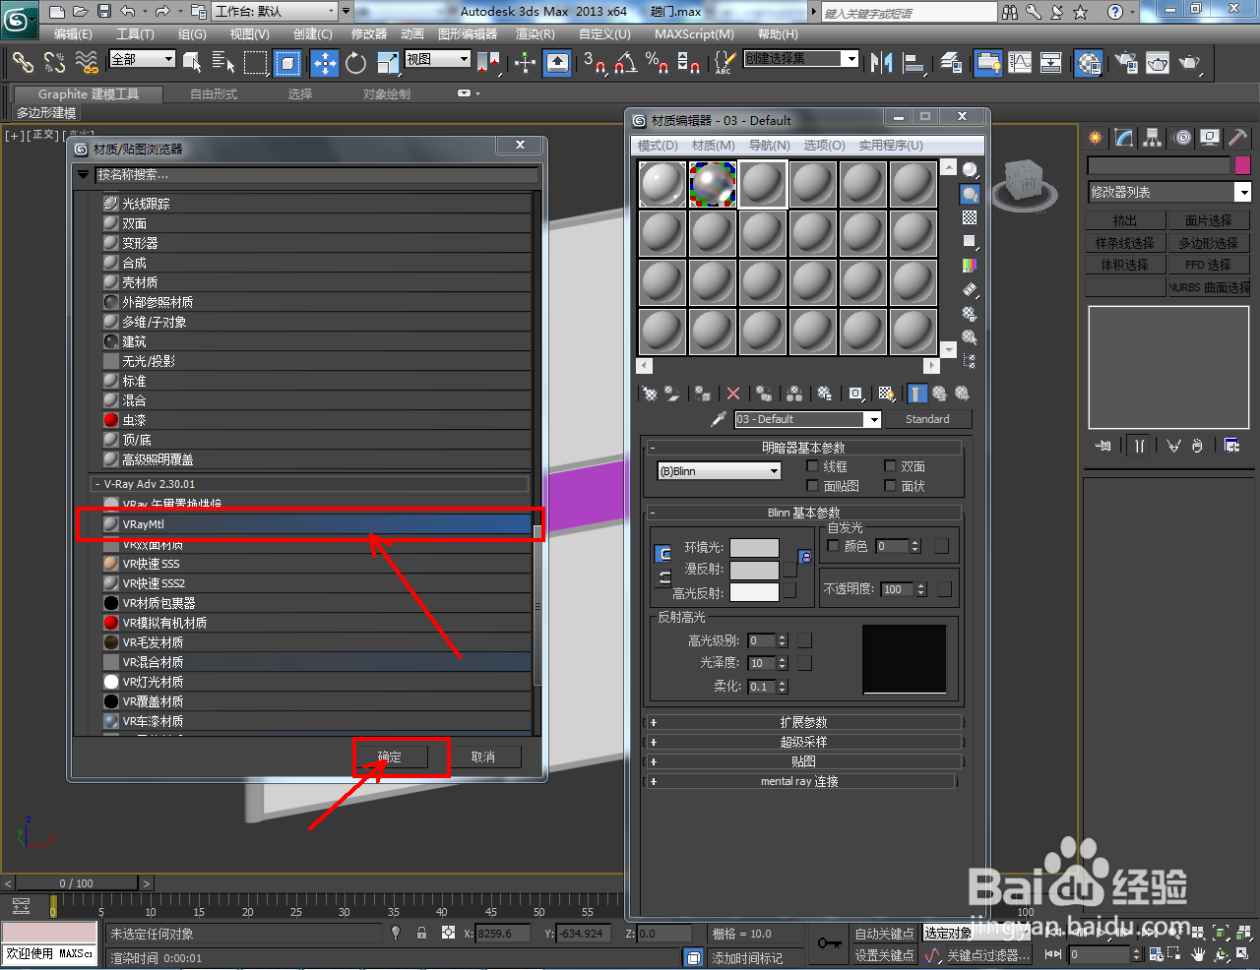
Task: Open the 编辑(E) menu
Action: [74, 33]
